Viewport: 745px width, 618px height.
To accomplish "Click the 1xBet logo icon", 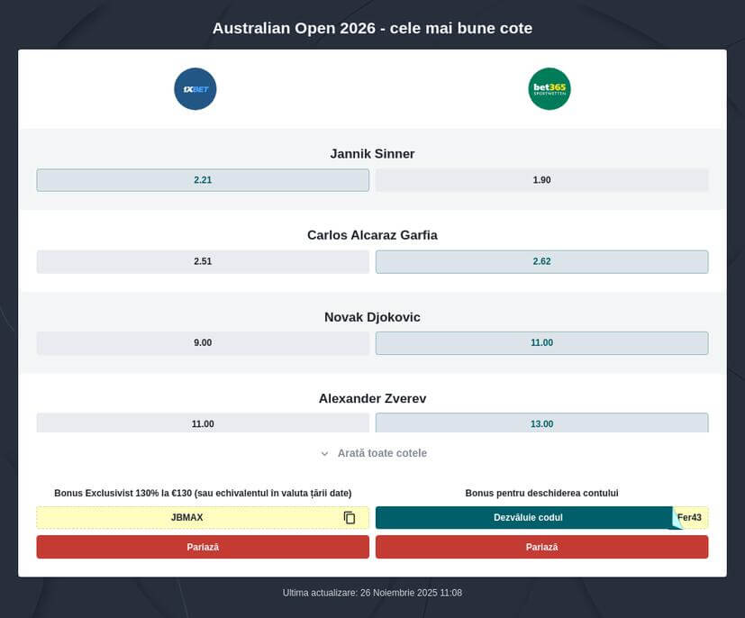I will pyautogui.click(x=195, y=89).
